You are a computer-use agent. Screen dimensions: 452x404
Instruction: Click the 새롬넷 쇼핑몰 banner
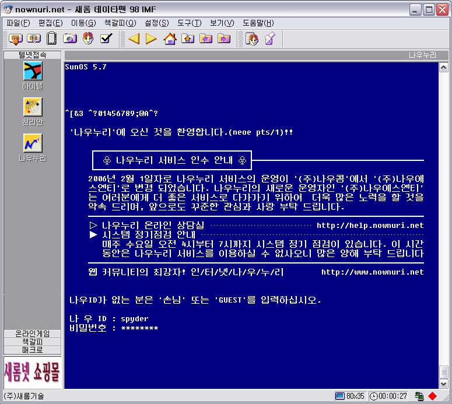[33, 373]
